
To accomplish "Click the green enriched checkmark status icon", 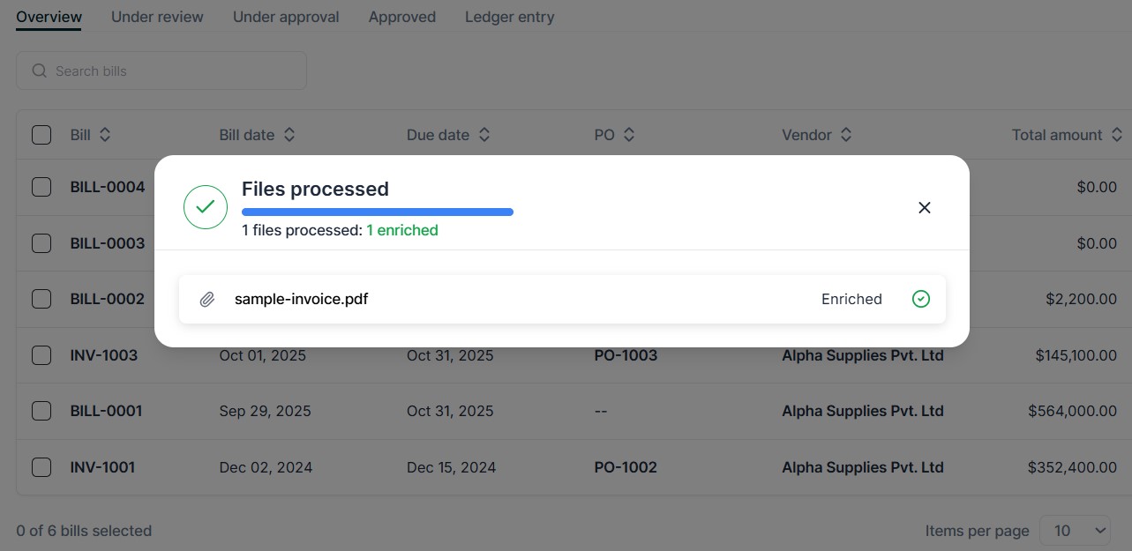I will click(920, 299).
